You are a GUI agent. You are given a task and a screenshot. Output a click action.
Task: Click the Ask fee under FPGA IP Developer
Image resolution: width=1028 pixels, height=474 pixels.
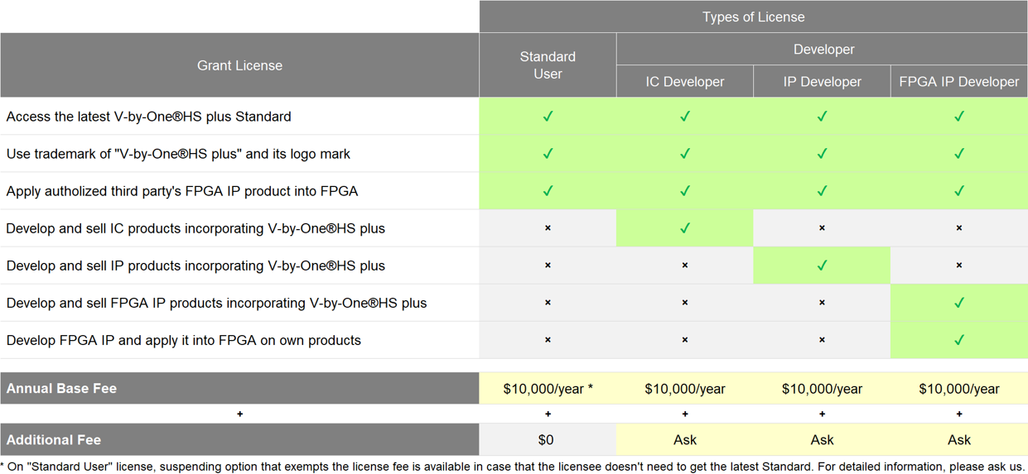tap(959, 440)
